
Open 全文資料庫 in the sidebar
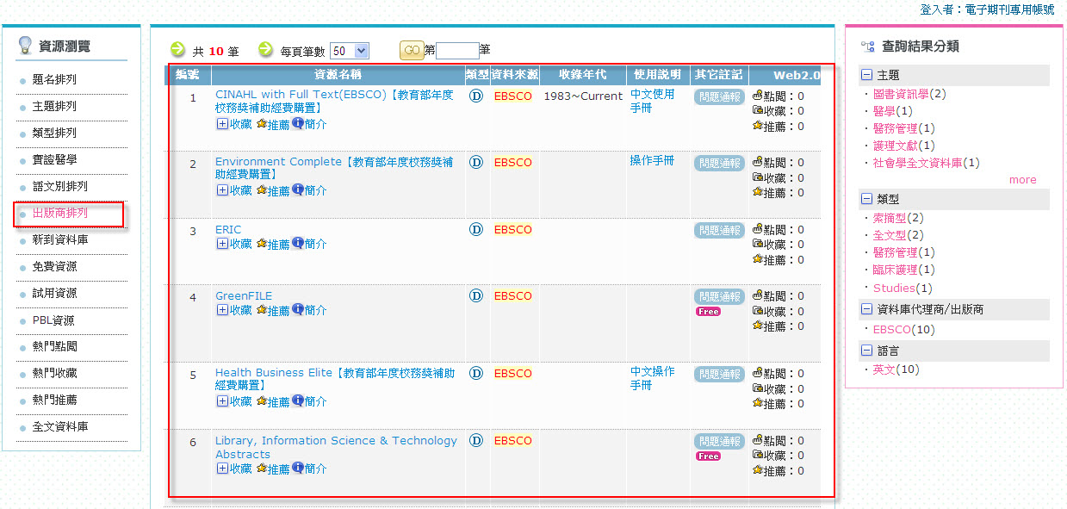[x=60, y=426]
